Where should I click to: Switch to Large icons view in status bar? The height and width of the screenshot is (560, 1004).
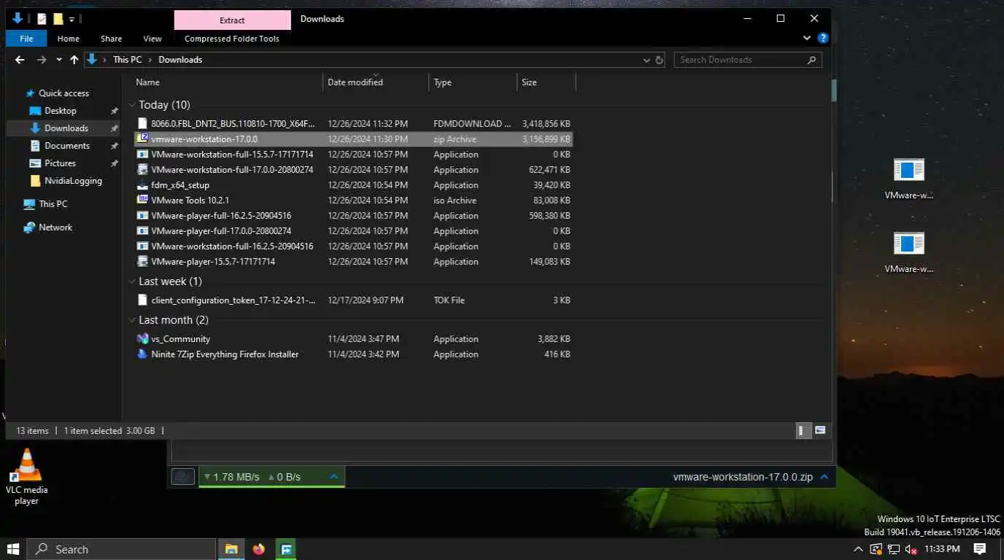coord(819,431)
